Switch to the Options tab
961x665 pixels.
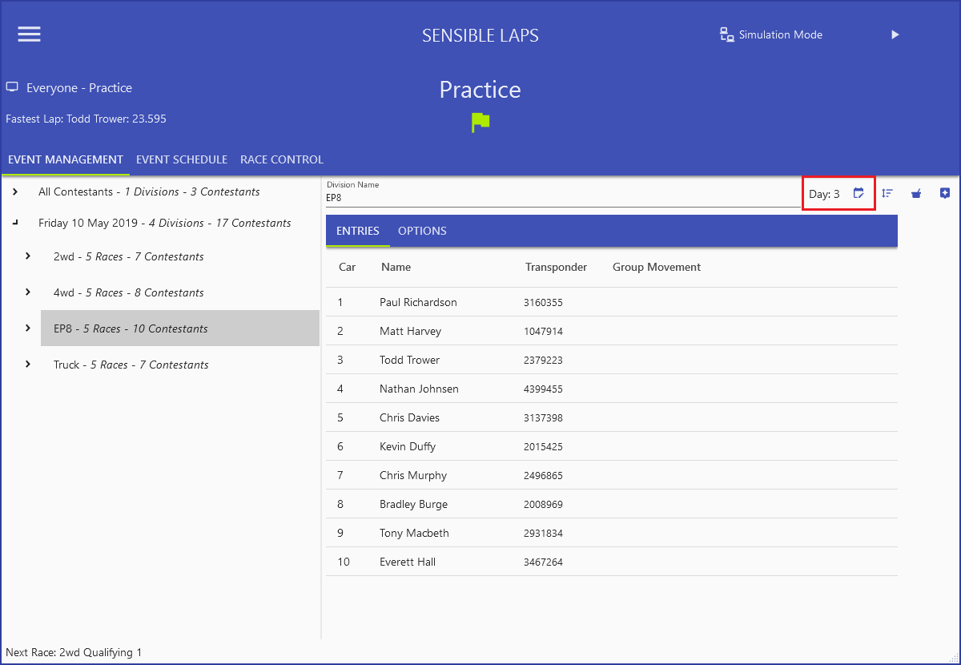point(422,231)
